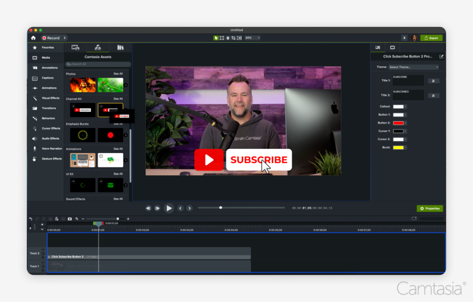Toggle the magnet on Track 2
Screen dimensions: 473x302
(43, 254)
